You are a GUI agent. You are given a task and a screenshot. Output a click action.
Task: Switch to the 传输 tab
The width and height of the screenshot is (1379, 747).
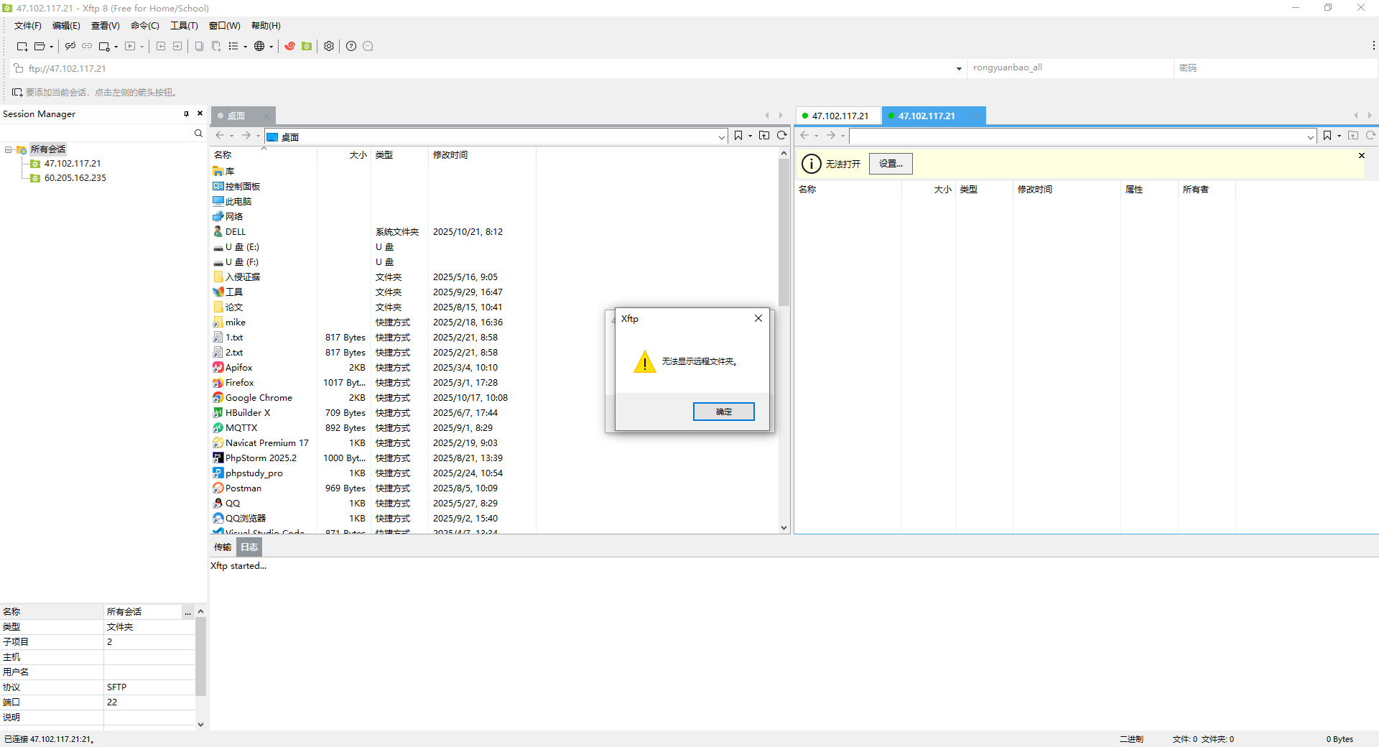tap(223, 547)
